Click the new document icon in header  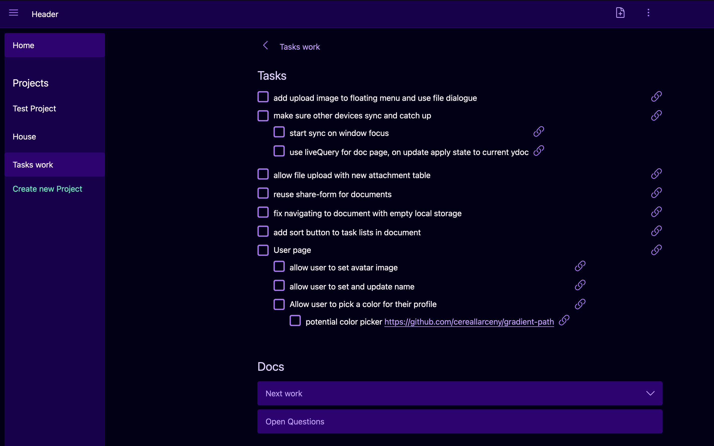coord(620,13)
